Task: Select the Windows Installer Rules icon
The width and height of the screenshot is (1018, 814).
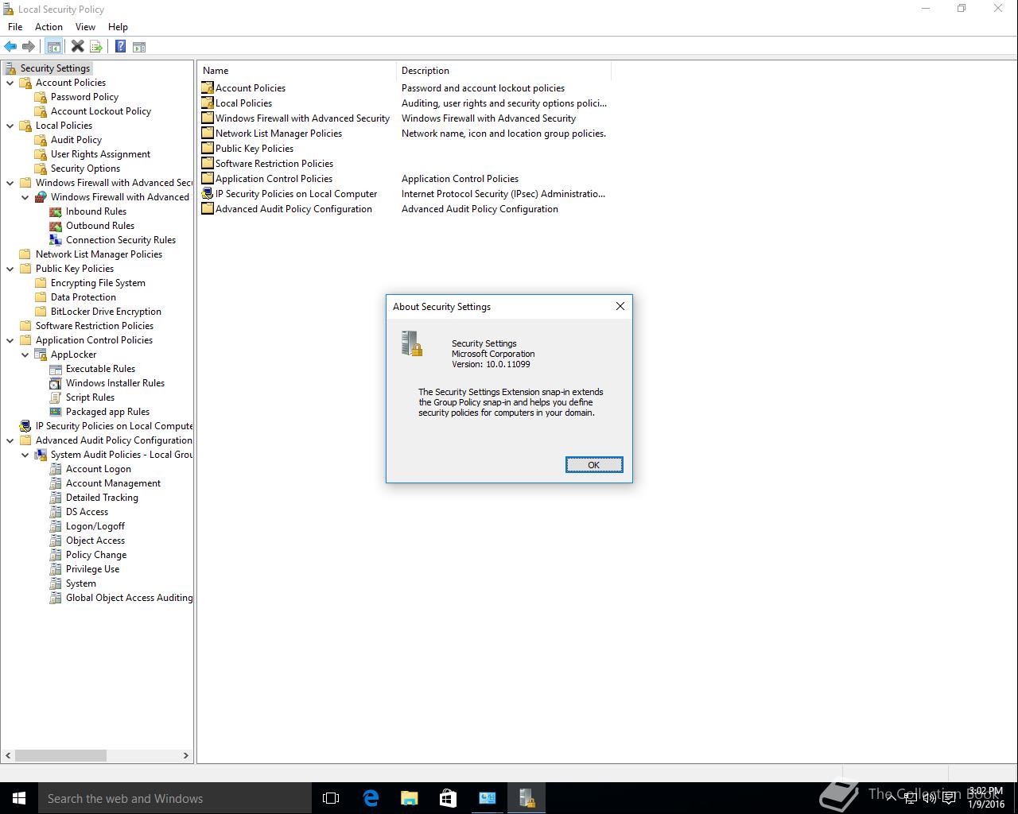Action: tap(56, 383)
